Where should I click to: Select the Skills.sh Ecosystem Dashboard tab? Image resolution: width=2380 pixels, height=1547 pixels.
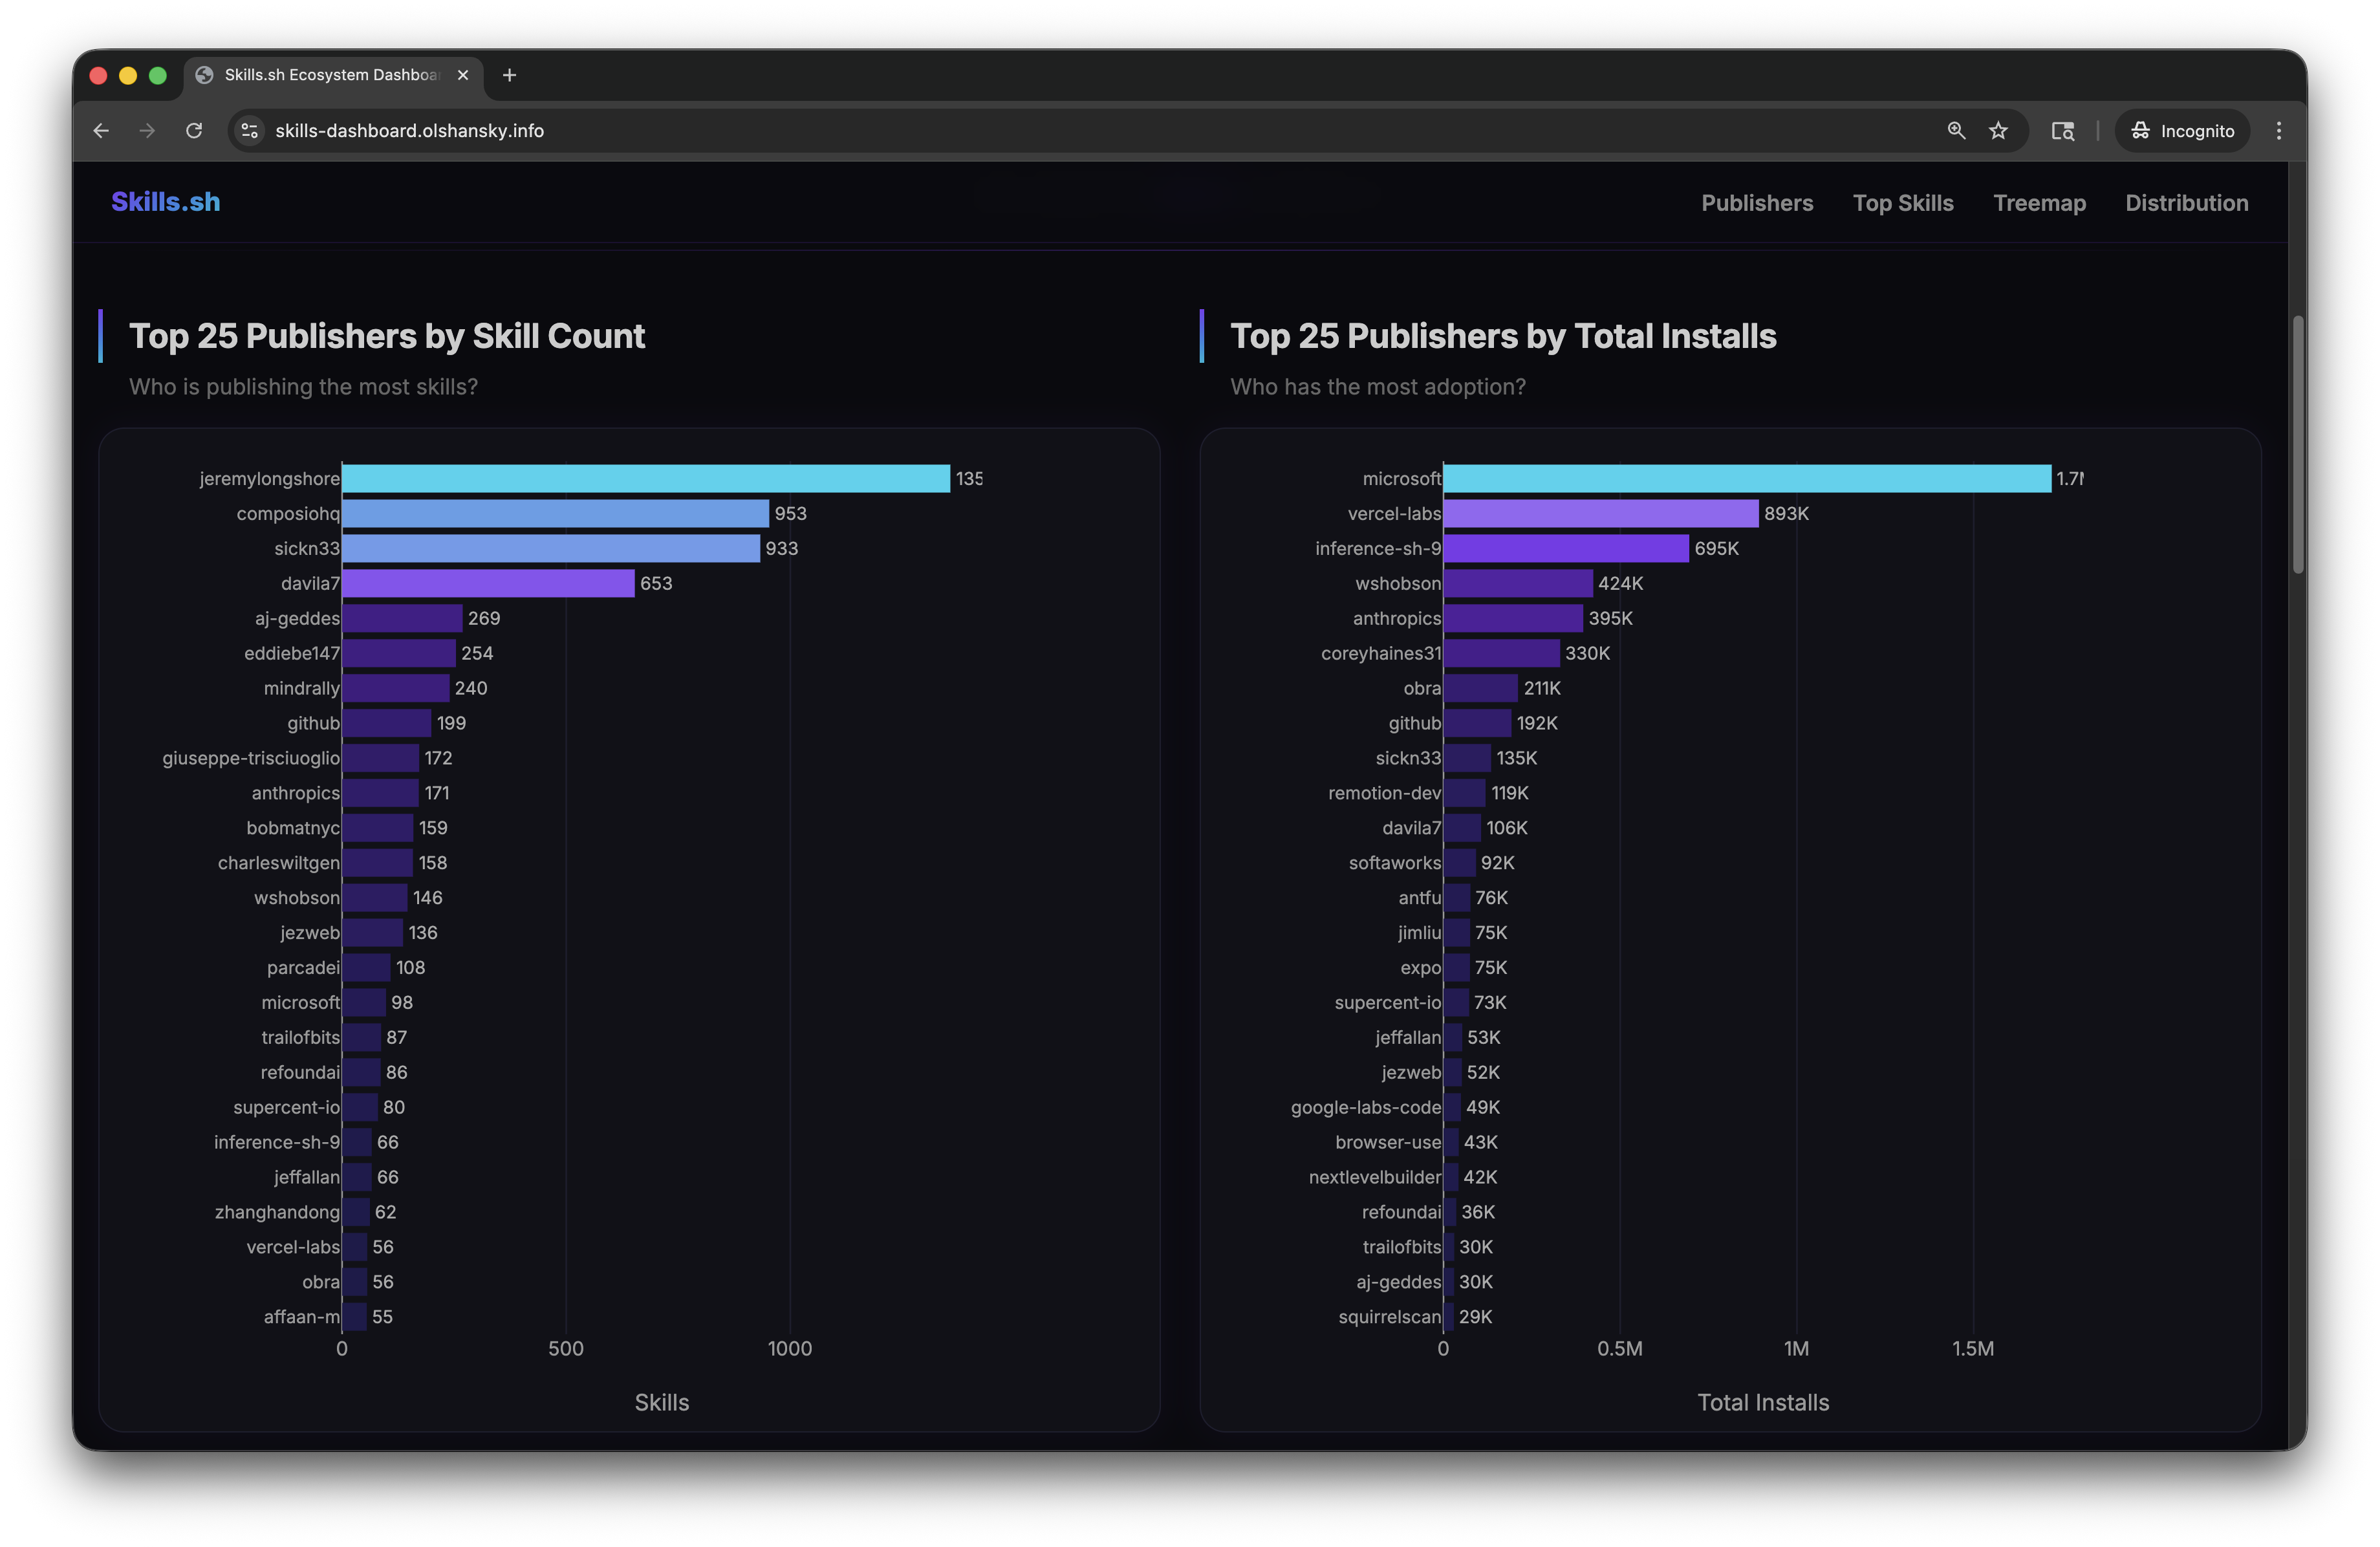click(330, 75)
